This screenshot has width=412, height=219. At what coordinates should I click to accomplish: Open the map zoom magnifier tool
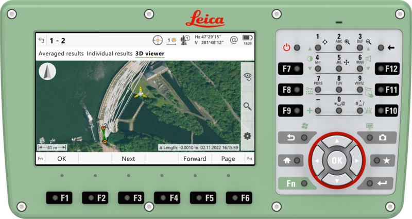[248, 106]
